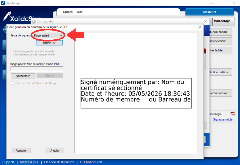Click the XolidoSign title bar icon
Image resolution: width=240 pixels, height=165 pixels.
pyautogui.click(x=3, y=3)
